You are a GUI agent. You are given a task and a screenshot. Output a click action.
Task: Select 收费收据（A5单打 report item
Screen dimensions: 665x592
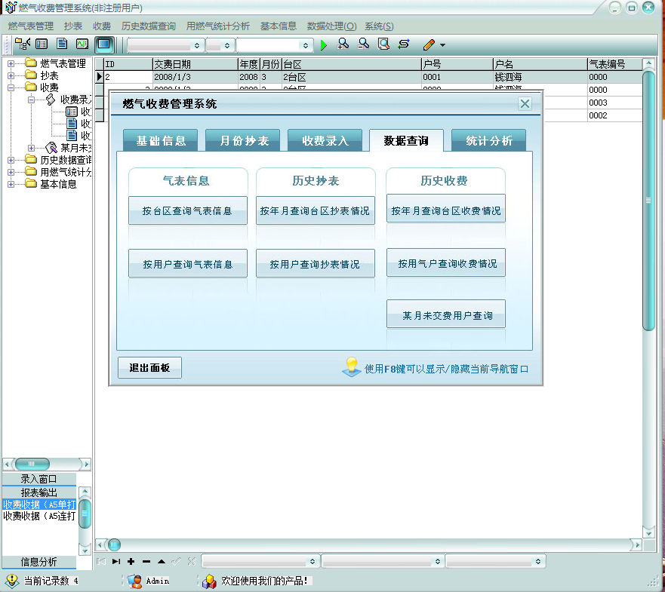[39, 505]
